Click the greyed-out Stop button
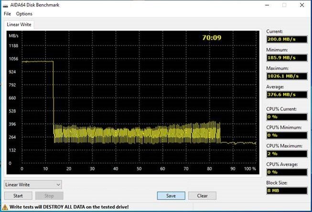Viewport: 312px width, 212px height. [49, 196]
